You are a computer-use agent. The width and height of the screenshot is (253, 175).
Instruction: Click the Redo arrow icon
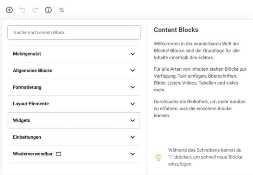coord(35,10)
